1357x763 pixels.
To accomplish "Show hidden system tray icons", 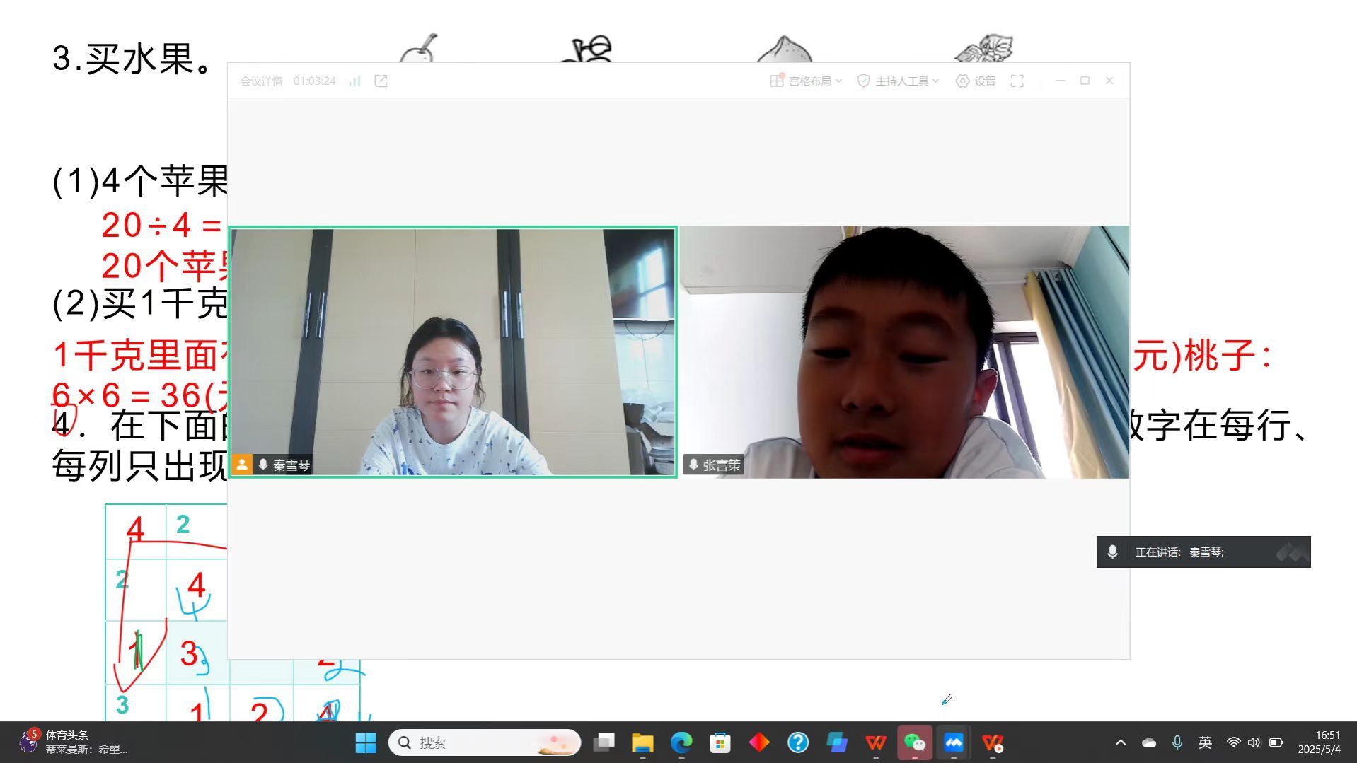I will [1120, 742].
